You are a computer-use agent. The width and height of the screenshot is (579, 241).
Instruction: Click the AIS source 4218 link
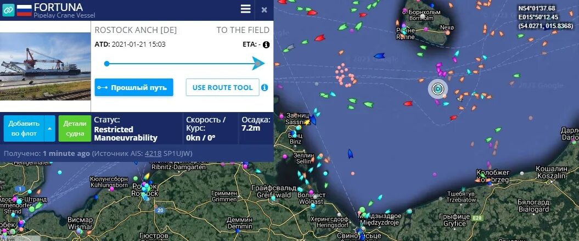click(x=153, y=153)
